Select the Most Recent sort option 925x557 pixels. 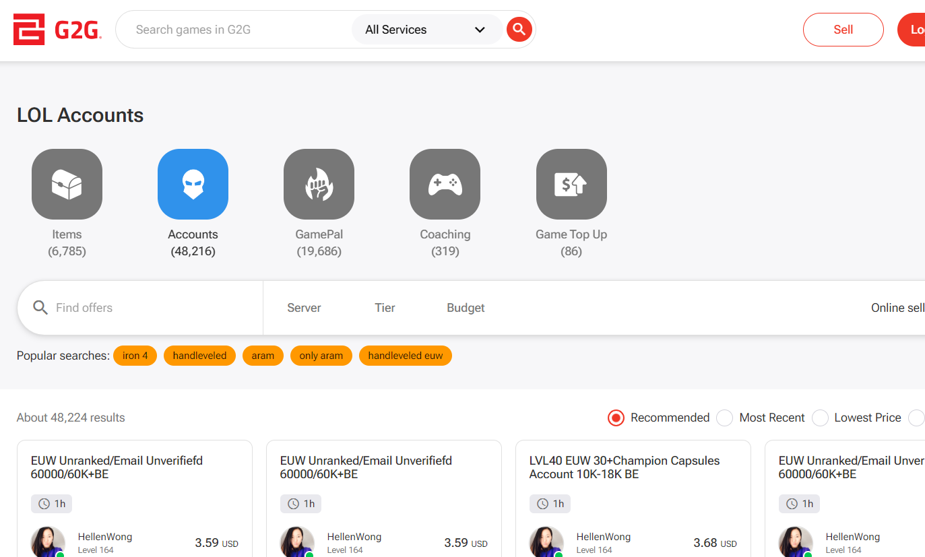[x=761, y=418]
